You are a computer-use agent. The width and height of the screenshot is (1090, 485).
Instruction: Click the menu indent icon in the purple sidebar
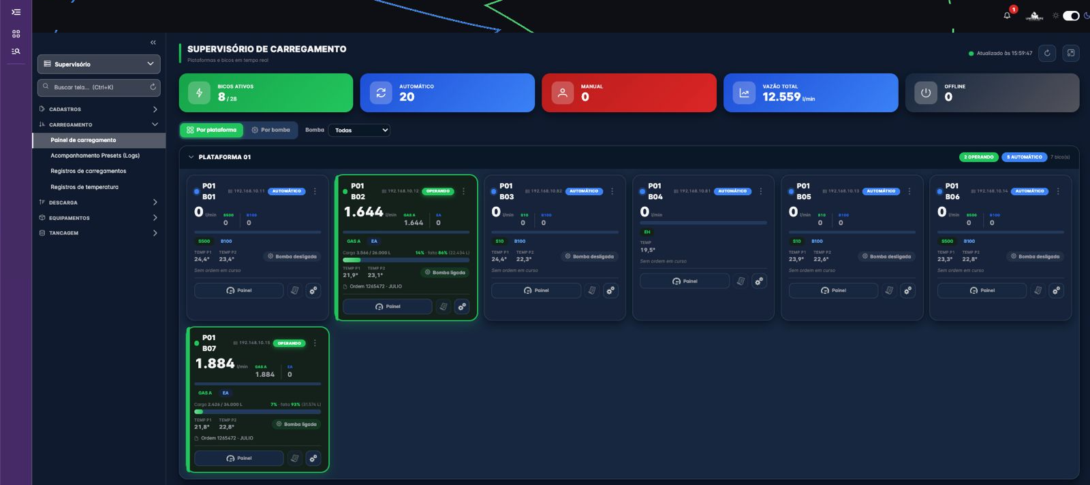(16, 12)
